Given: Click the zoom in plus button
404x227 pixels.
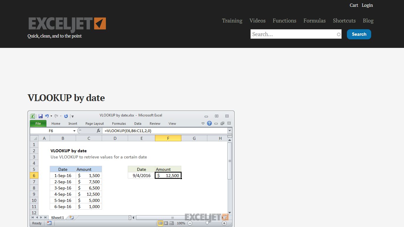Looking at the screenshot, I should [x=224, y=223].
